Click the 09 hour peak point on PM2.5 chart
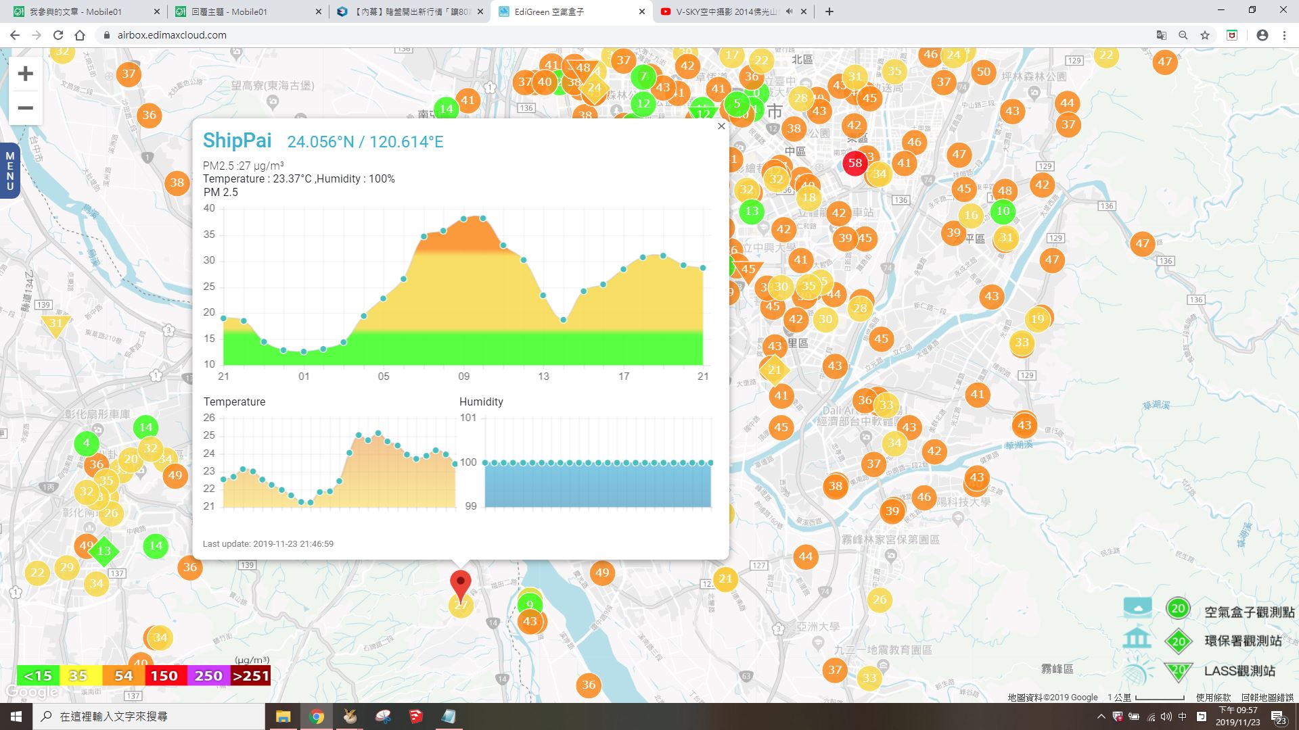 pos(463,219)
